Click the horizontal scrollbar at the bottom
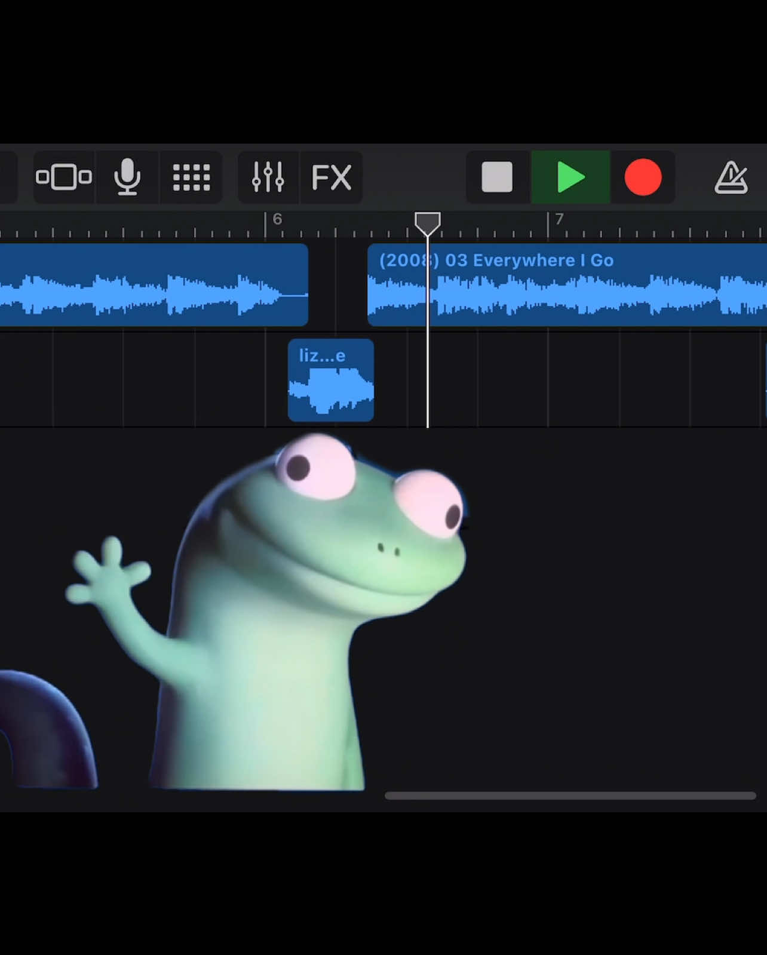The height and width of the screenshot is (955, 767). (x=570, y=796)
